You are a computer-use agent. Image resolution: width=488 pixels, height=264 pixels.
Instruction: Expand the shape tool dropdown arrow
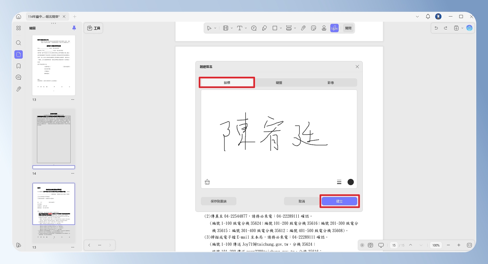[x=281, y=28]
